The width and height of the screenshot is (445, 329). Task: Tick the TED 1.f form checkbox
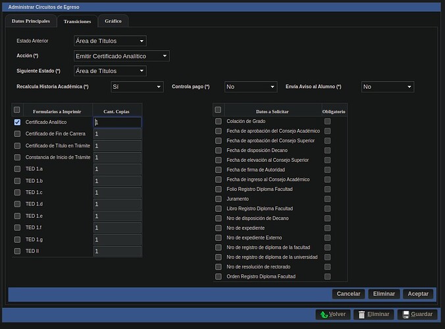click(17, 228)
